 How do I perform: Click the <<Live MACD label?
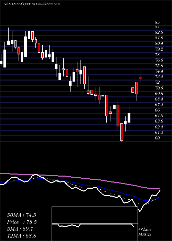click(x=145, y=232)
